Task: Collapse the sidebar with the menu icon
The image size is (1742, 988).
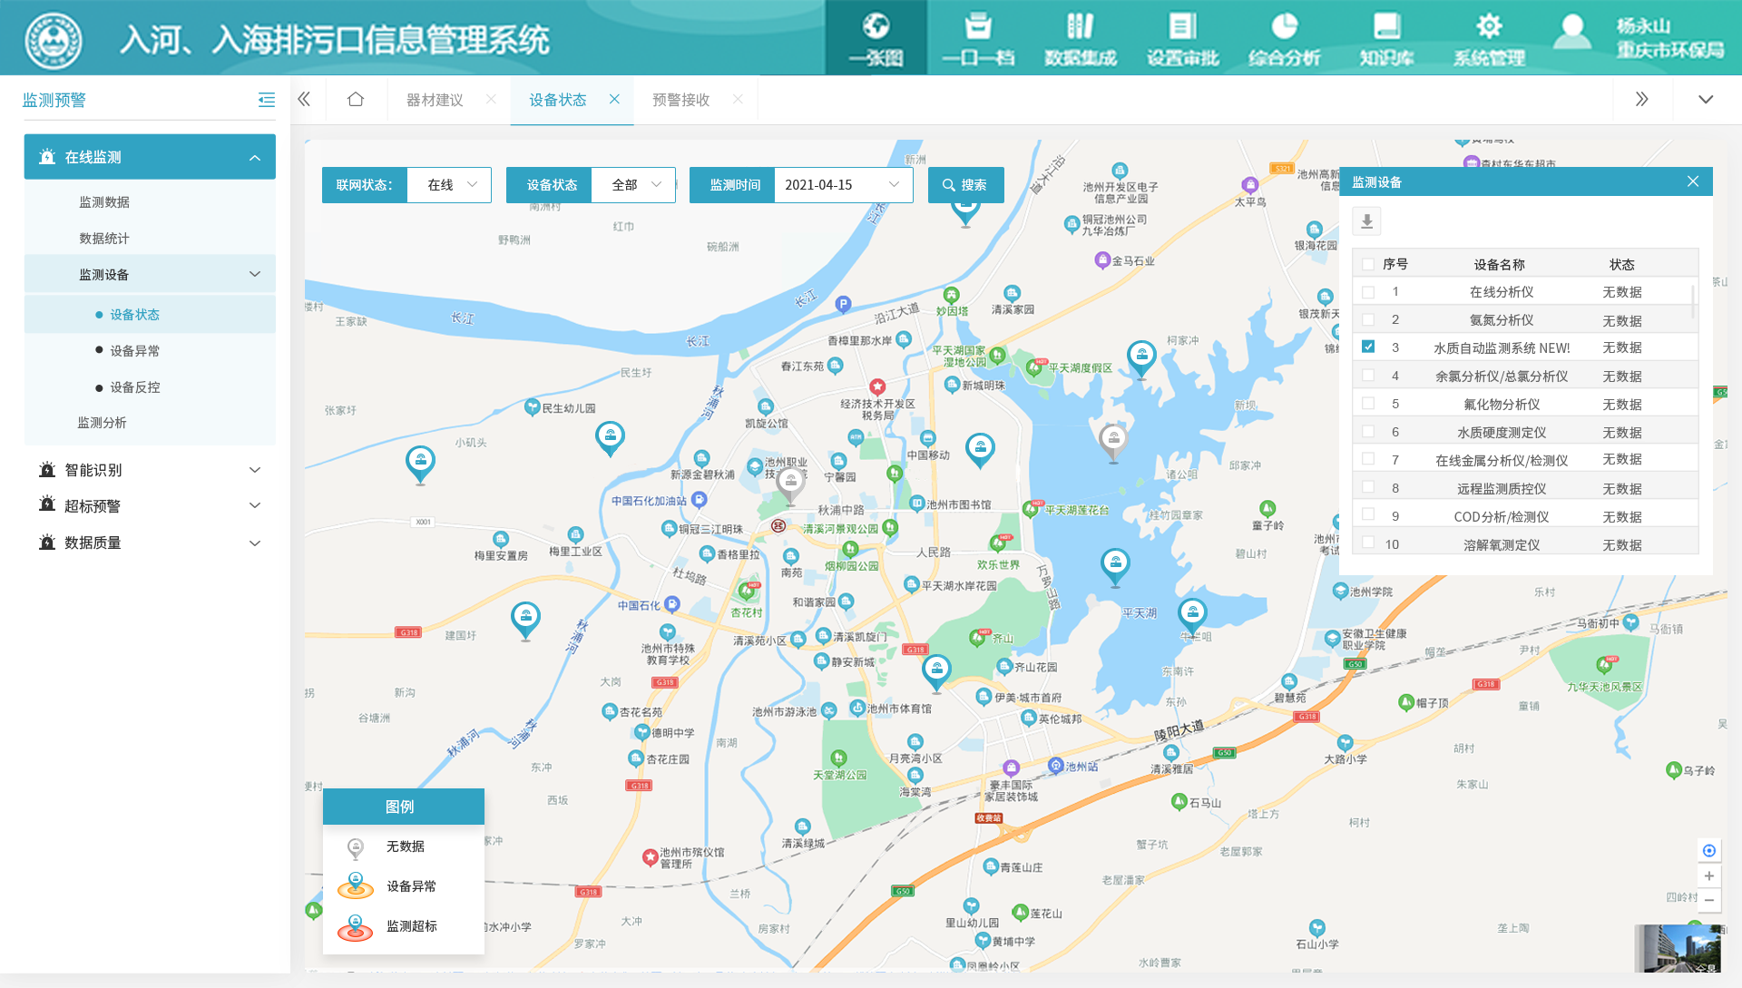Action: [266, 100]
